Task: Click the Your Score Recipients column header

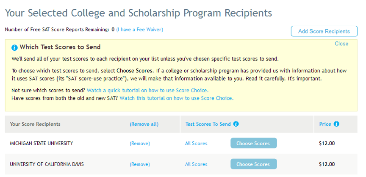Action: coord(35,124)
